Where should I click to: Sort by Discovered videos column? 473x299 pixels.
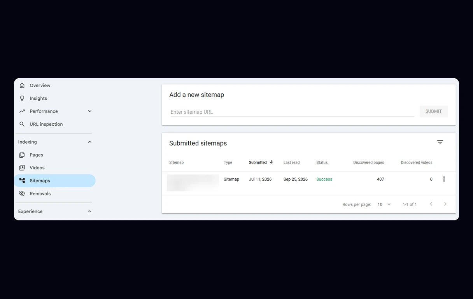click(417, 162)
